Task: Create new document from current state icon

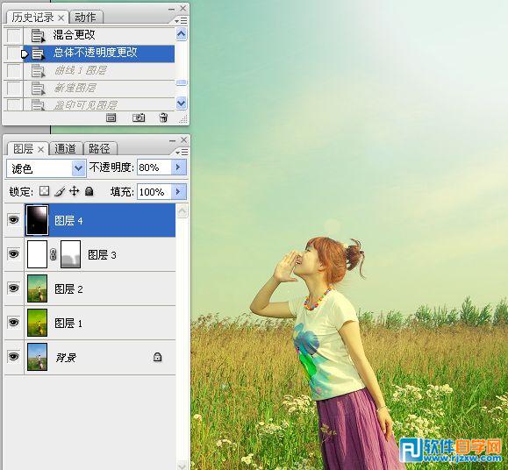Action: [111, 117]
